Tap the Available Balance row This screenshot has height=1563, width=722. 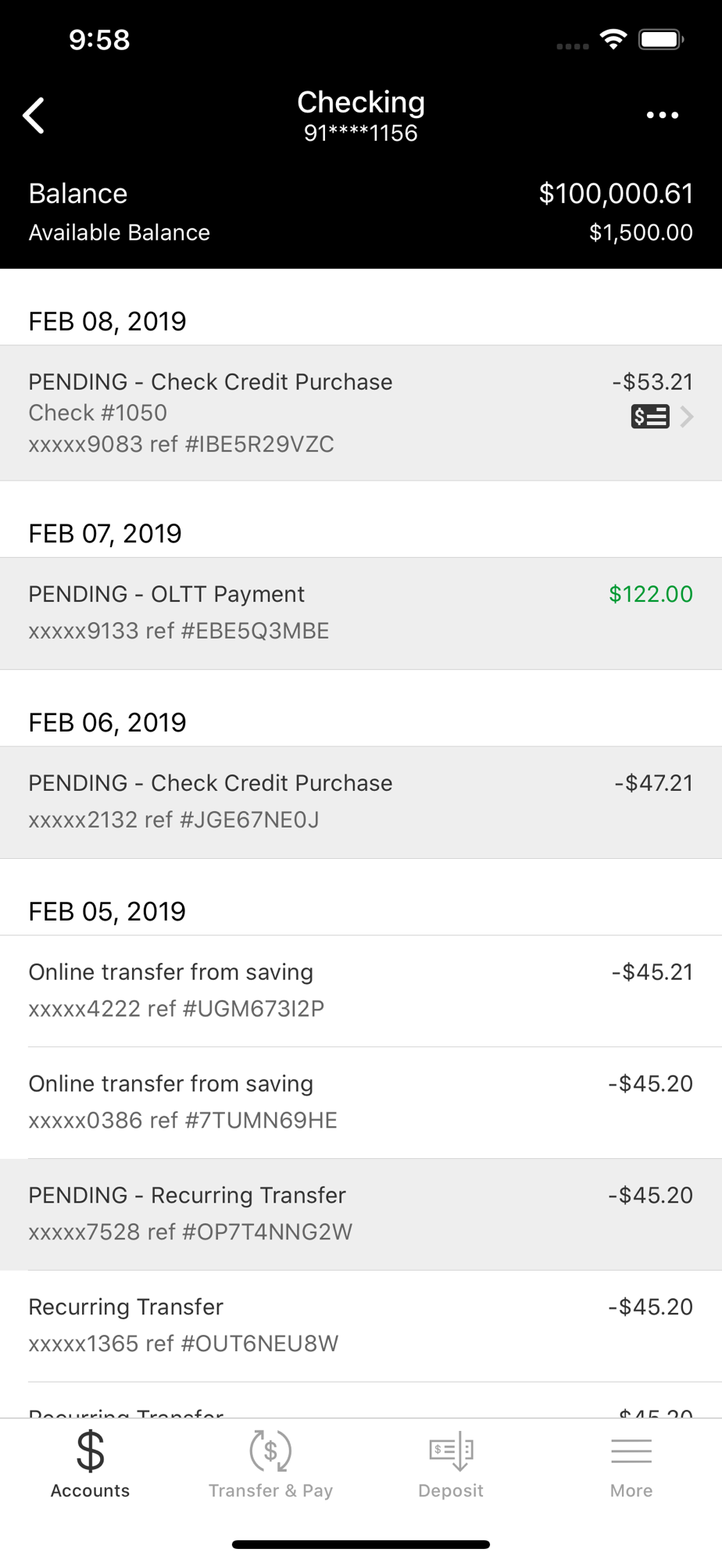click(361, 232)
